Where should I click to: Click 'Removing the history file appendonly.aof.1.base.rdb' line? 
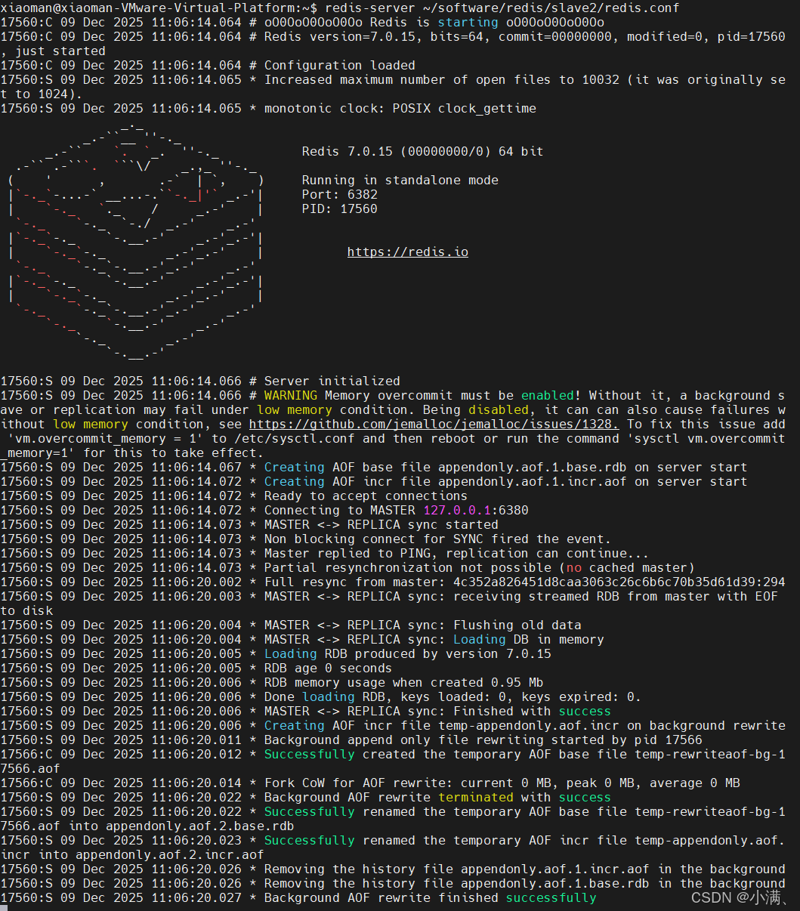click(393, 883)
